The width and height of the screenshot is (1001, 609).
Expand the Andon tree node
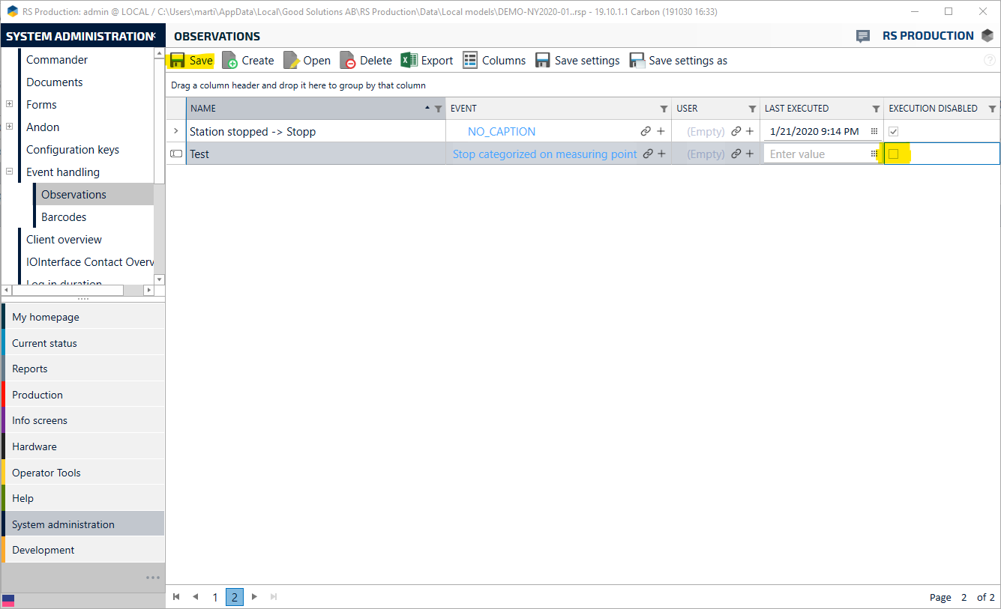click(10, 127)
